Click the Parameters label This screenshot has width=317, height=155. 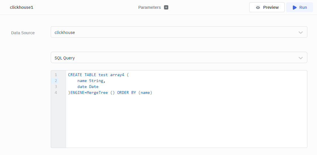149,7
